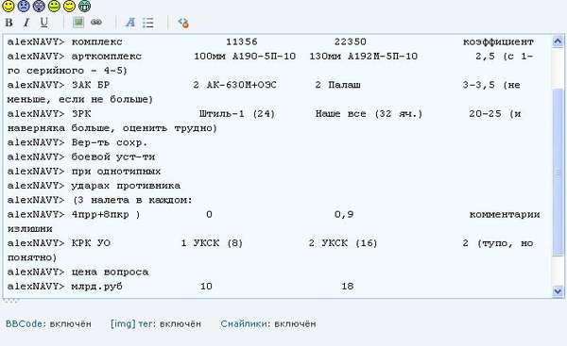Viewport: 567px width, 346px height.
Task: Click on the text '2 АК-630М+ОЭС'
Action: click(234, 85)
